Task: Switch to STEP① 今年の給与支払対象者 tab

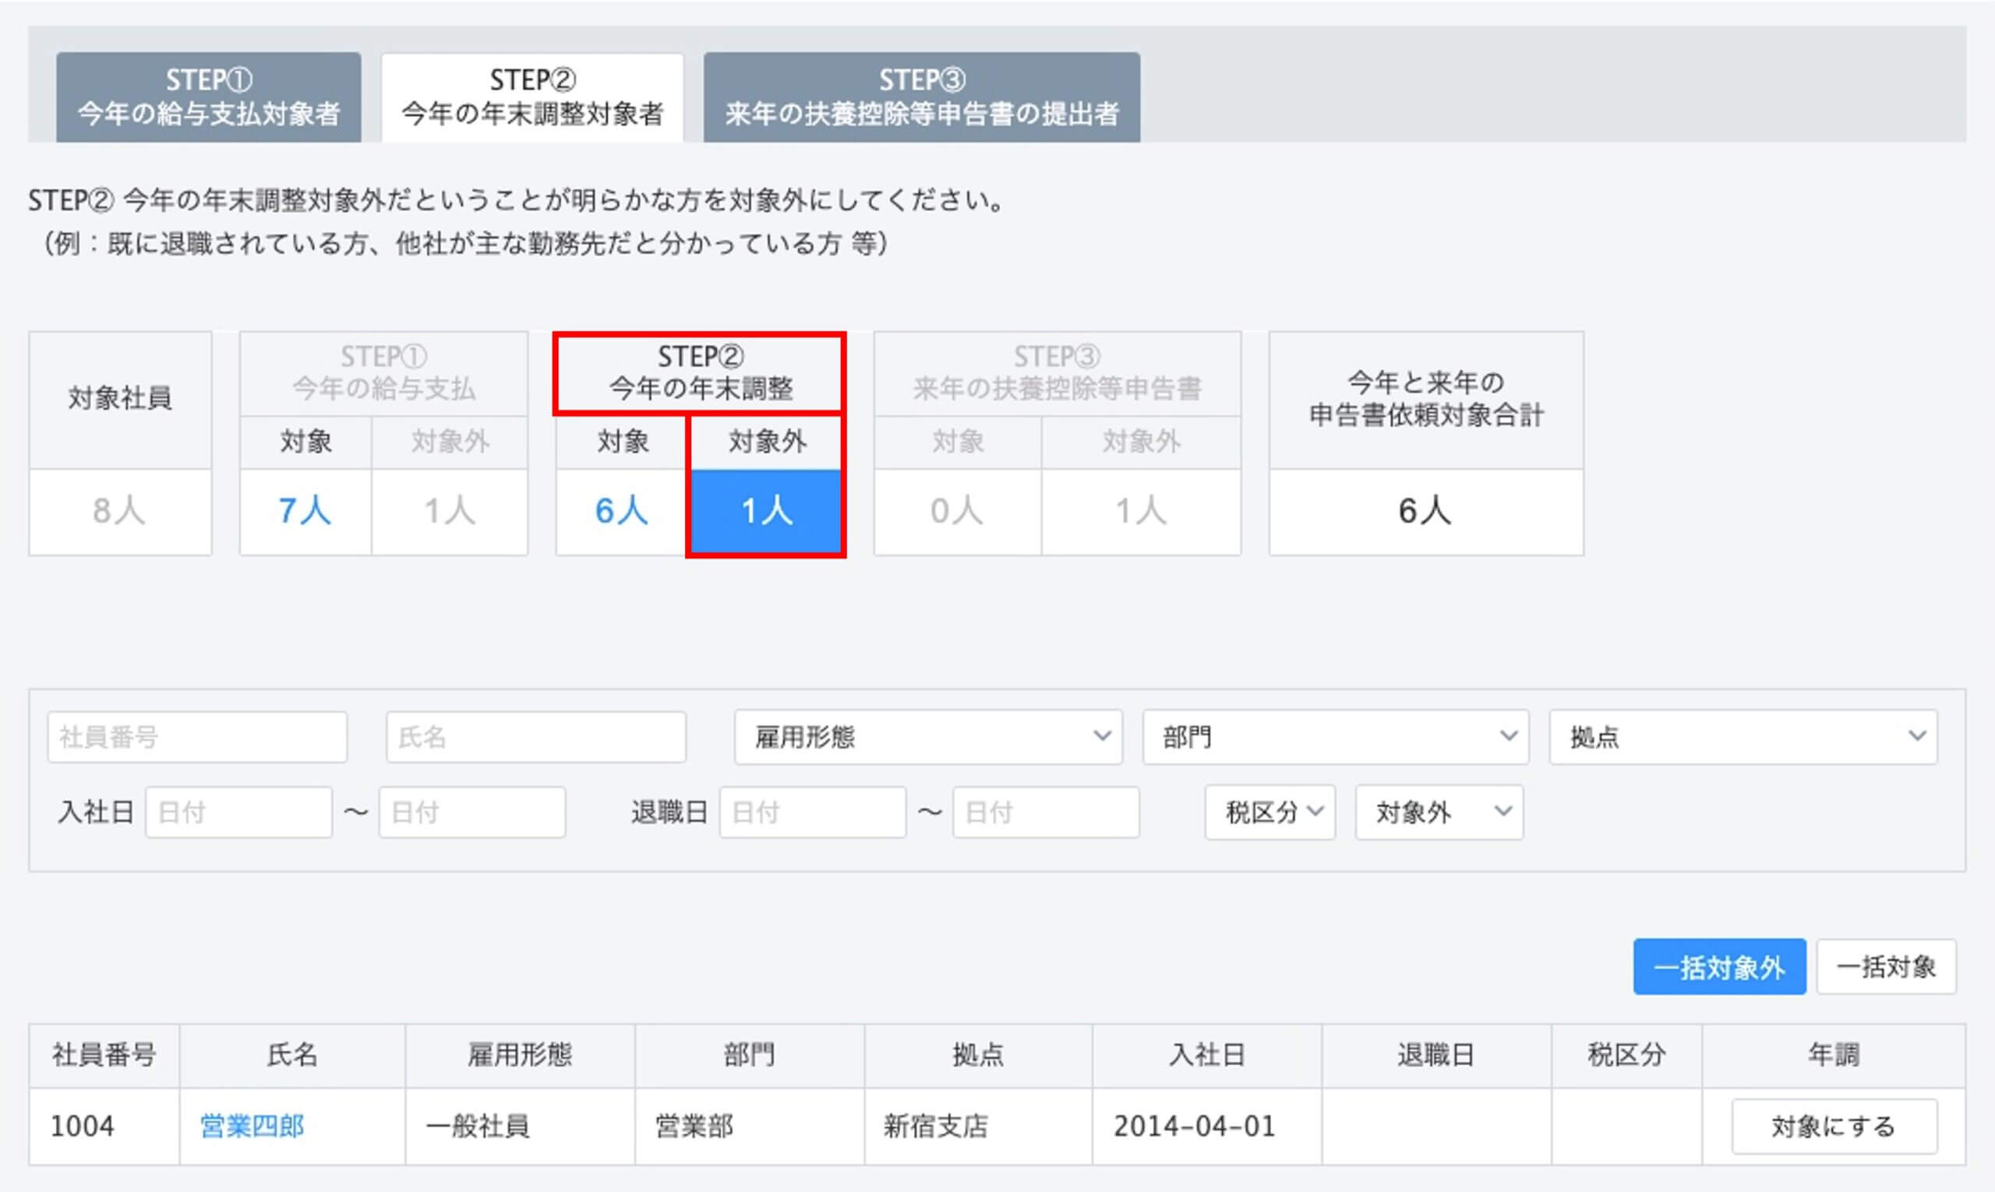Action: pyautogui.click(x=208, y=97)
